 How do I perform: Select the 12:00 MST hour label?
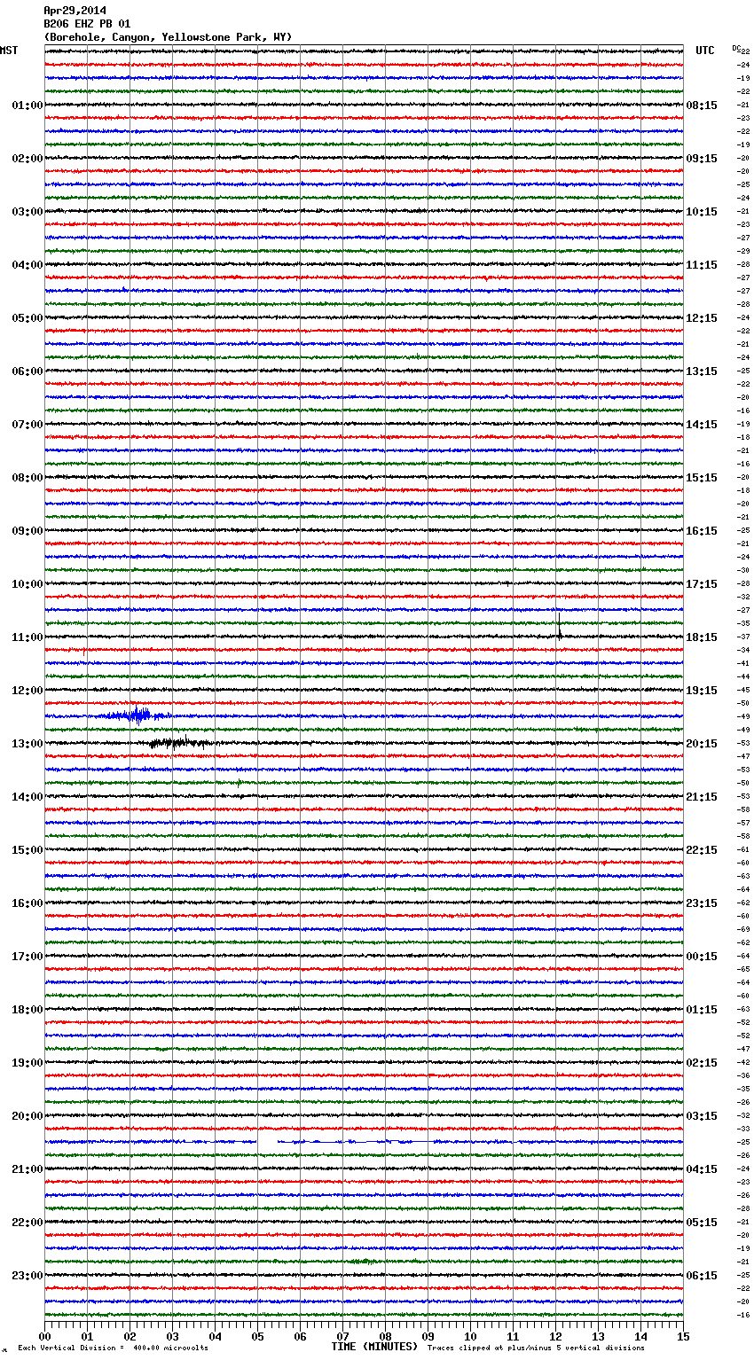27,691
